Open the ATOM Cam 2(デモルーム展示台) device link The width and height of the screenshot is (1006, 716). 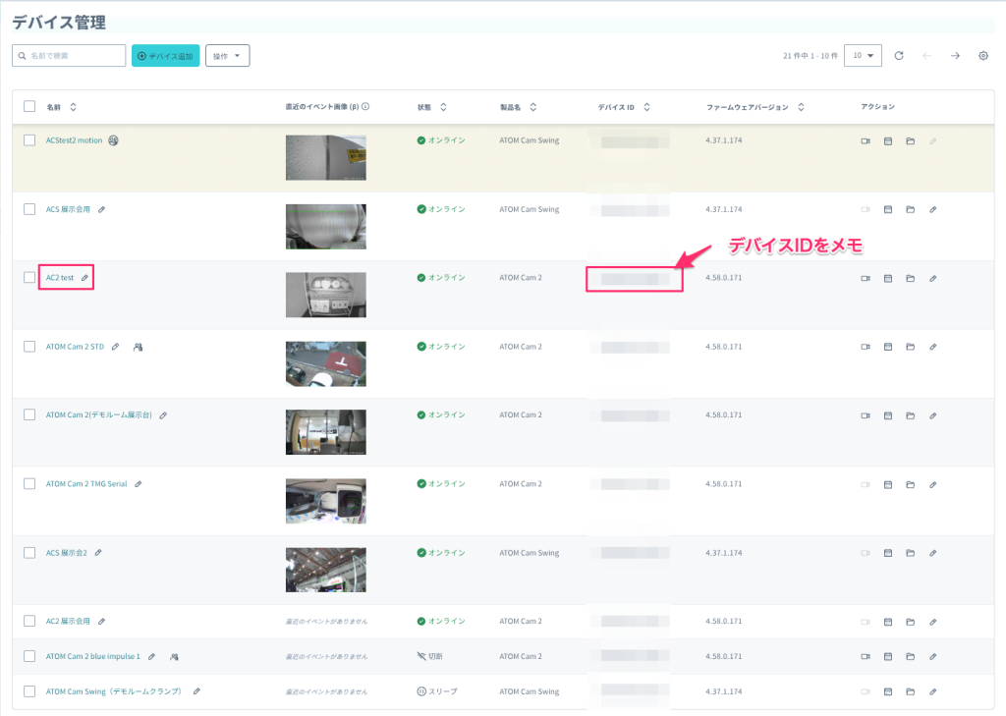pos(99,415)
